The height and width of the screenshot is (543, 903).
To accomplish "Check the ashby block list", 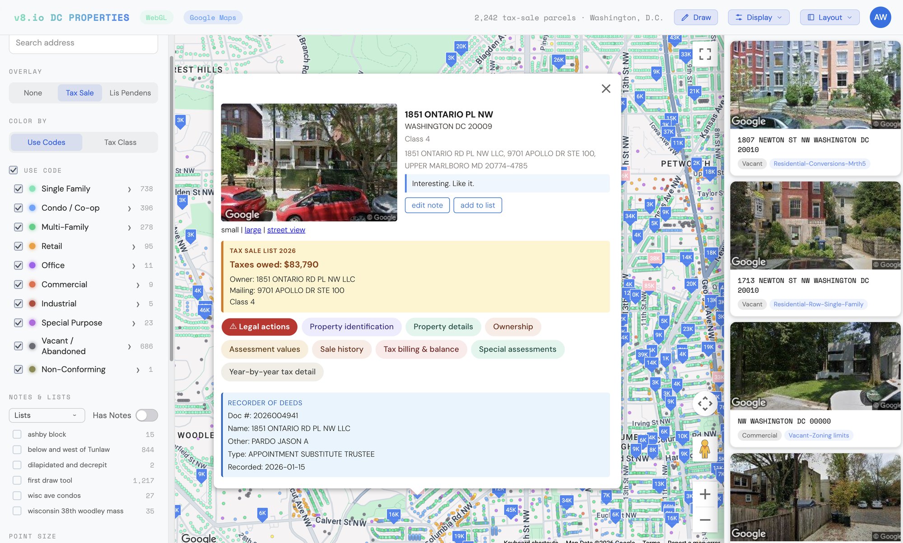I will (x=17, y=434).
